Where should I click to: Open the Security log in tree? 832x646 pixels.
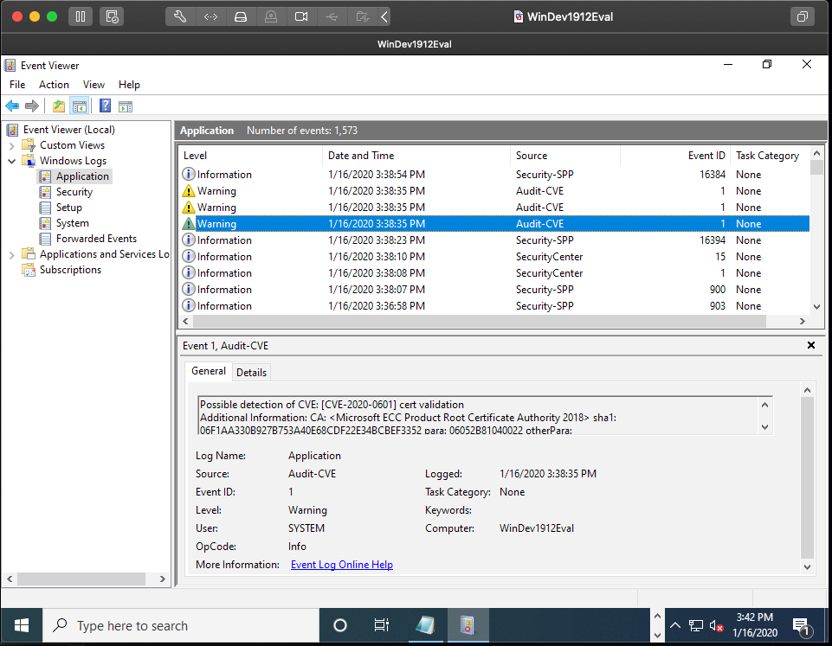(x=74, y=192)
